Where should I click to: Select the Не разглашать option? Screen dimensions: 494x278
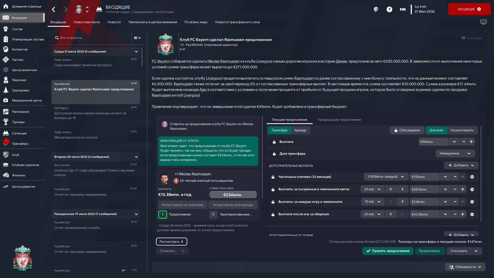pos(462,130)
